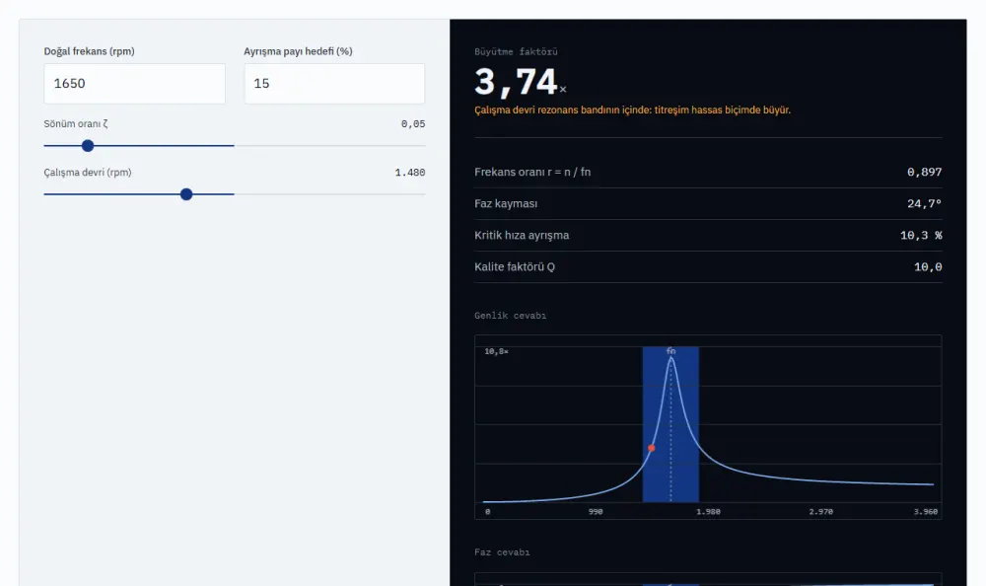Screen dimensions: 986x586
Task: Click the blue resonance band in chart
Action: (x=670, y=424)
